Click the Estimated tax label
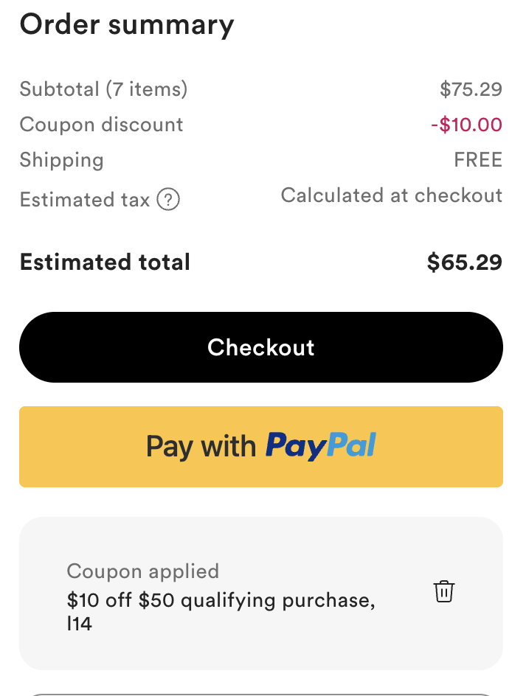The height and width of the screenshot is (696, 512). (x=85, y=200)
